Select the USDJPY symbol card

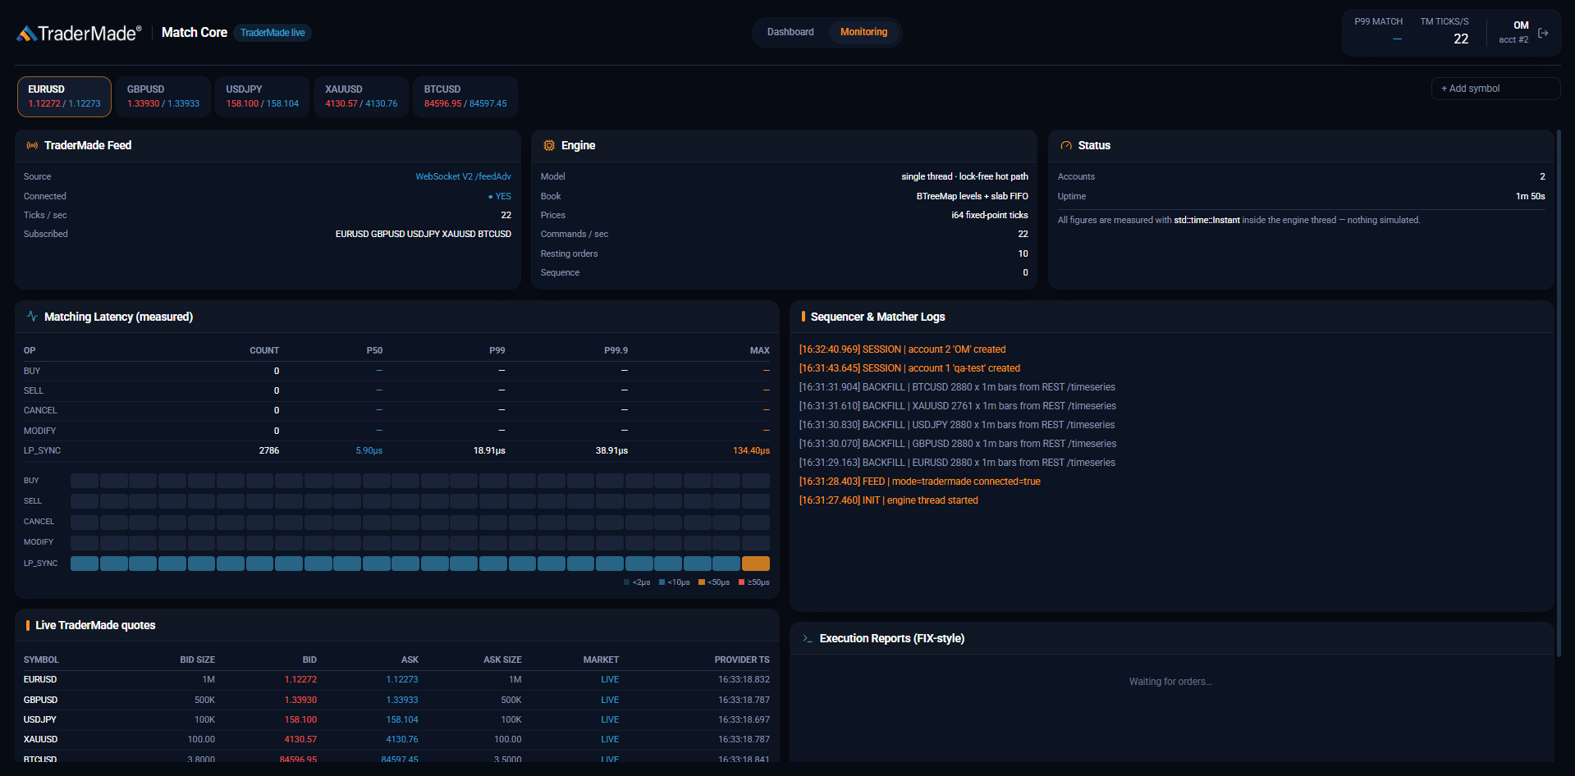[262, 97]
